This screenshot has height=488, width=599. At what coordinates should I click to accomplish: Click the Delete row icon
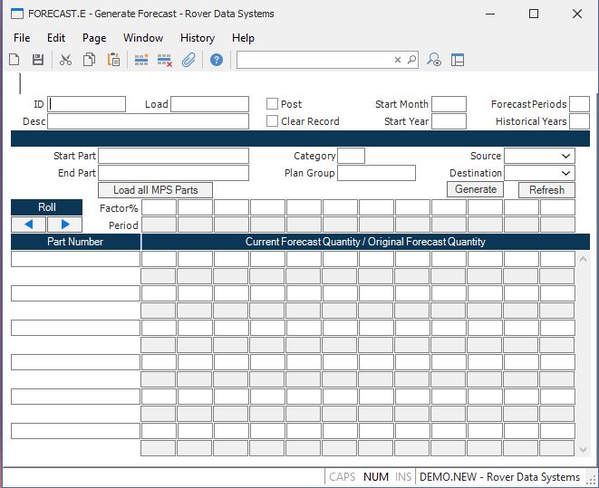point(165,60)
